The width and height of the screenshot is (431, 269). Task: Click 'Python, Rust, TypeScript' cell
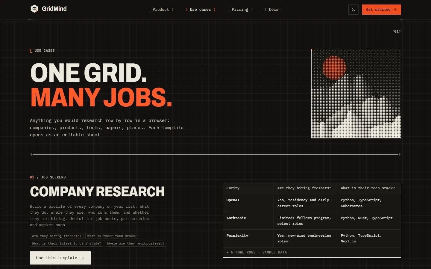pyautogui.click(x=369, y=221)
